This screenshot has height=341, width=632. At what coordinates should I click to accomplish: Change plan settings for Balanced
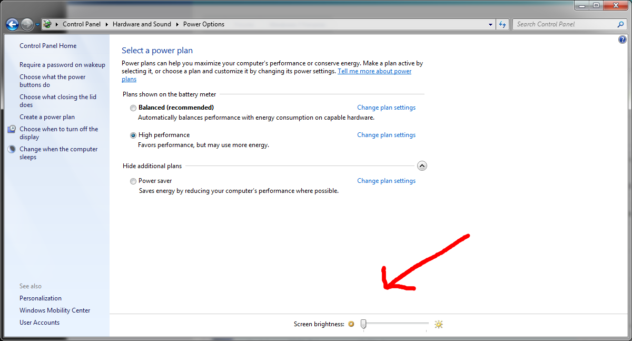pyautogui.click(x=386, y=108)
